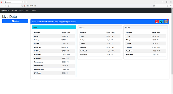Viewport: 173px width, 94px height.
Task: Select the Balkon inverter button
Action: coord(15,21)
